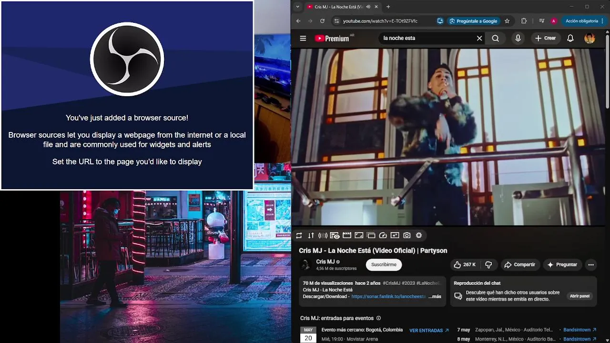Click the dotted pop-up player icon
The image size is (610, 343).
[371, 235]
